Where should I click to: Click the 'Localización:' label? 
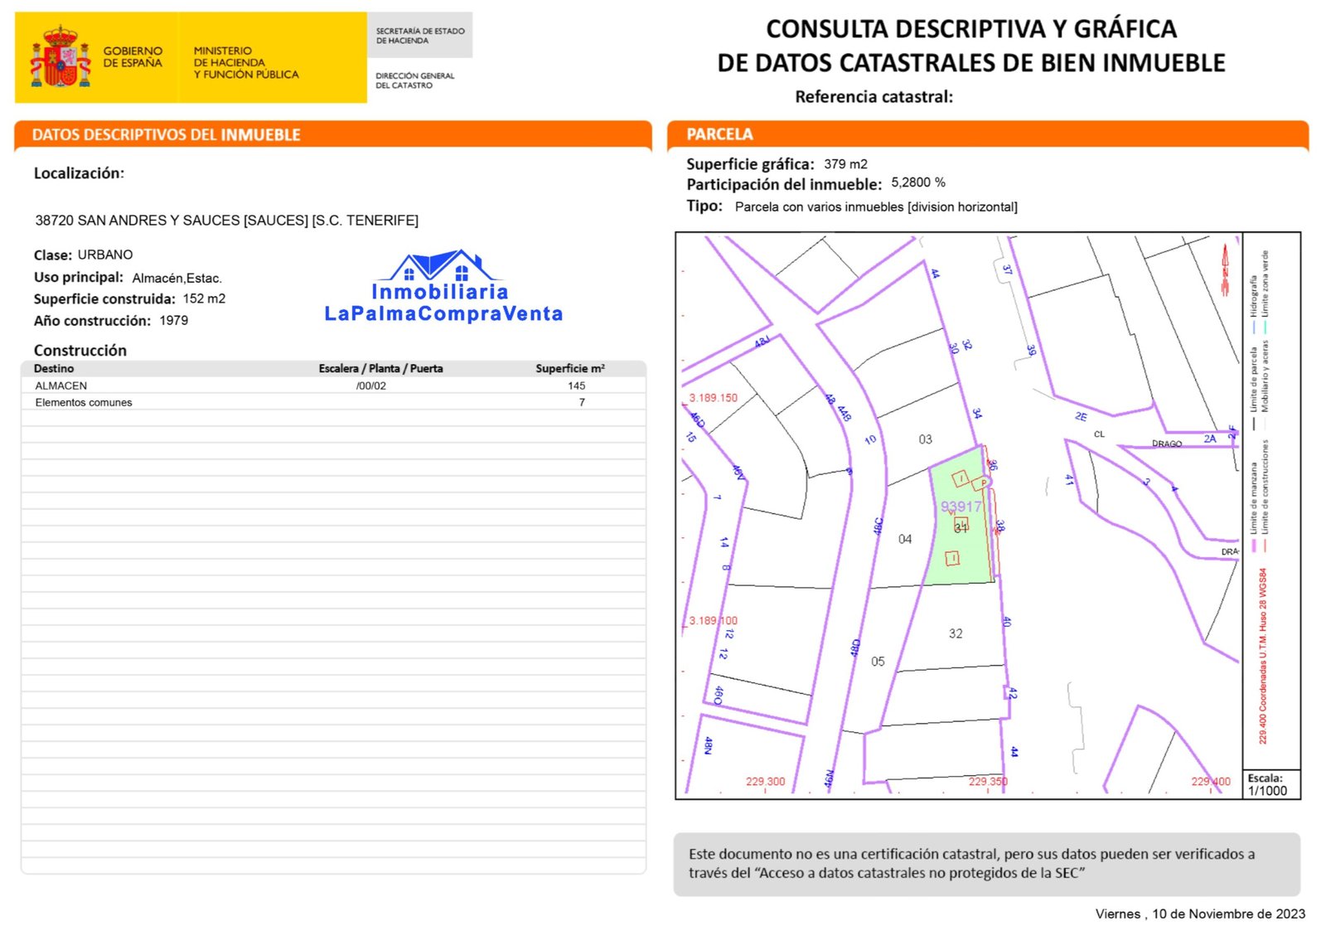click(x=79, y=173)
